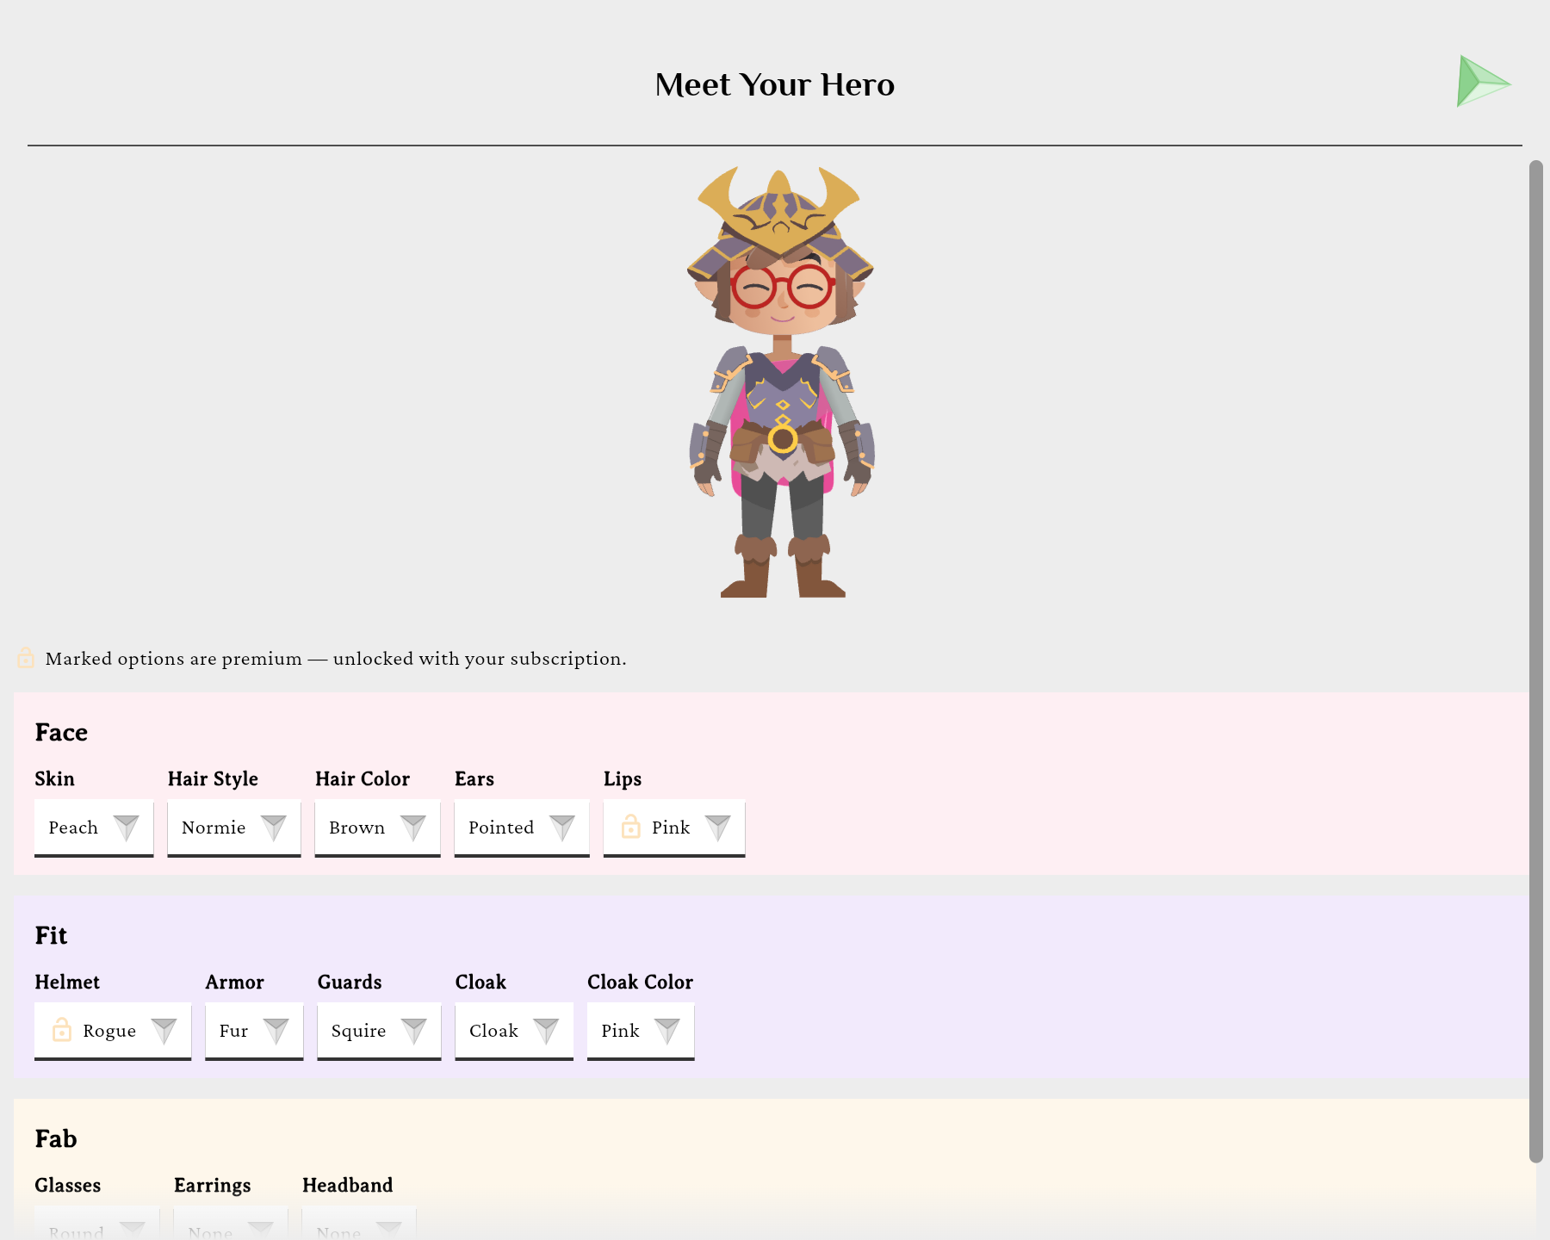Screen dimensions: 1550x1240
Task: Click the Fab section heading
Action: [56, 1138]
